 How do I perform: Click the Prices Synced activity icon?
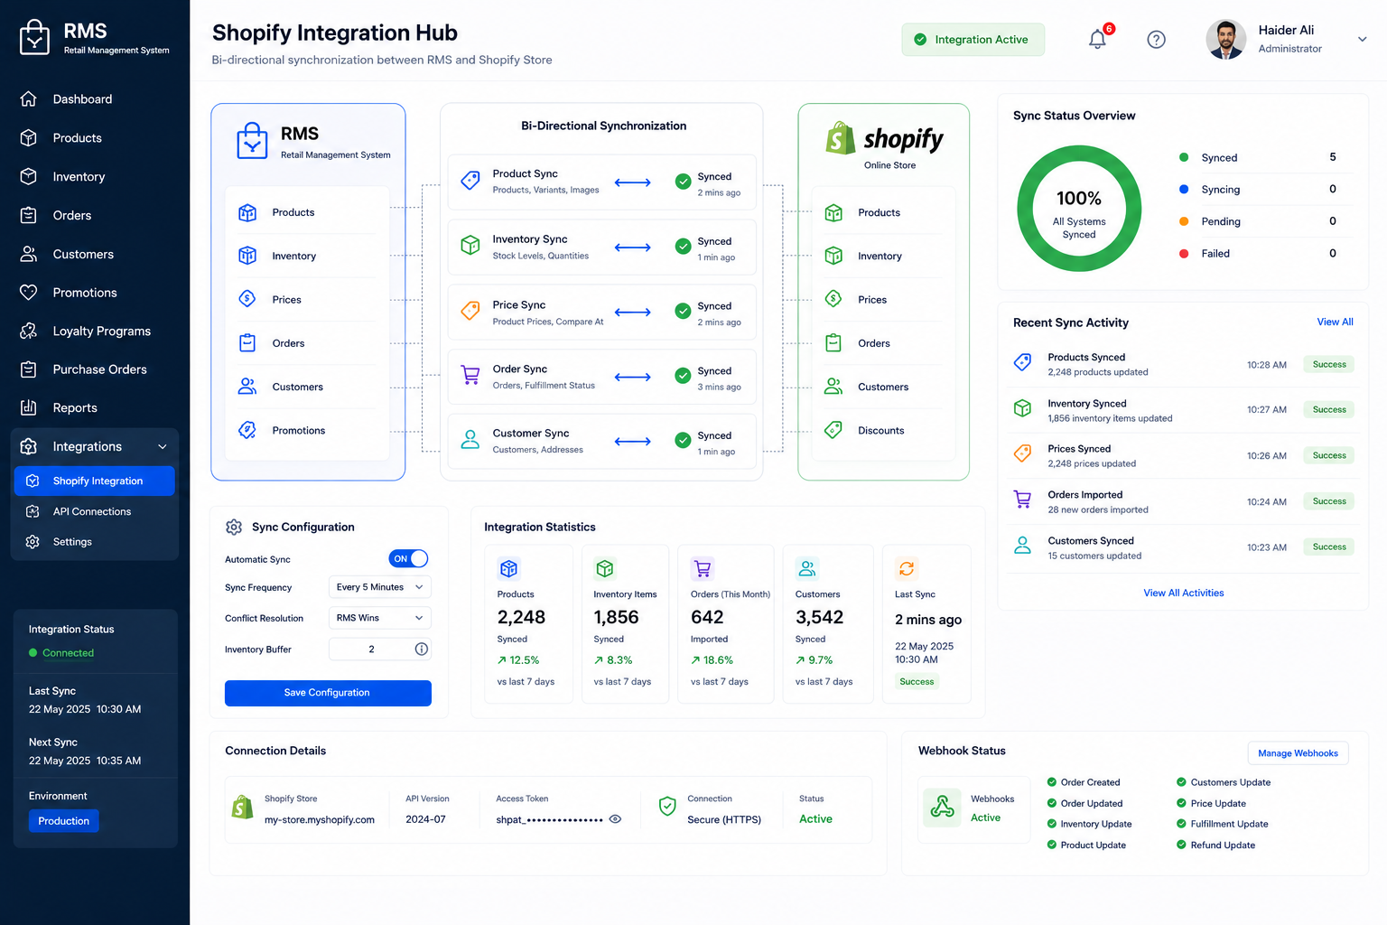1022,453
